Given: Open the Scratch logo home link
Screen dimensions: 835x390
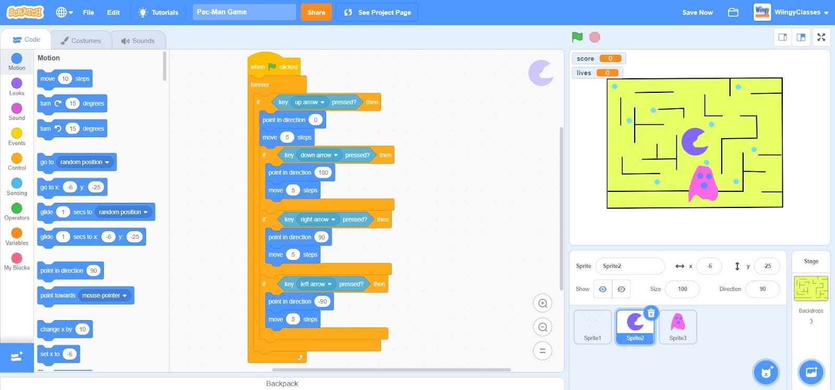Looking at the screenshot, I should coord(25,12).
